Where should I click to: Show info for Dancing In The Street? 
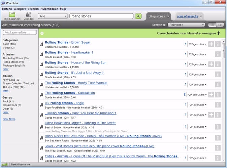(218, 127)
